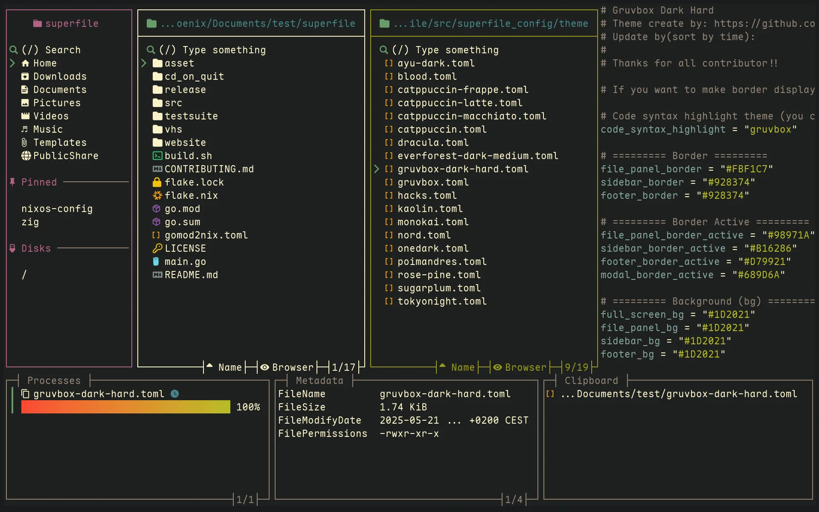Toggle the Browser eye view in the superfile panel
The height and width of the screenshot is (512, 819).
265,367
